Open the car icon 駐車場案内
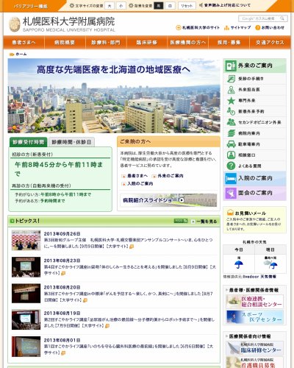Viewport: 294px width, 368px height. pyautogui.click(x=231, y=144)
